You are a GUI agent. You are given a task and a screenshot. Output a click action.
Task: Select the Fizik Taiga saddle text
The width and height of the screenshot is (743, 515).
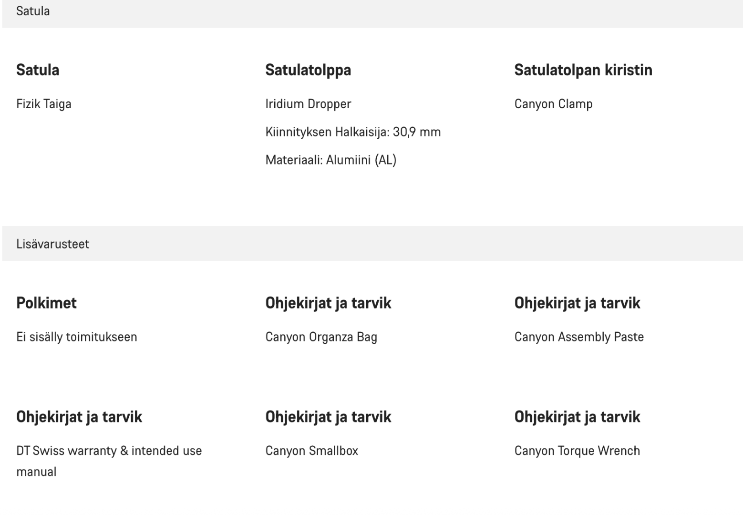[x=44, y=104]
